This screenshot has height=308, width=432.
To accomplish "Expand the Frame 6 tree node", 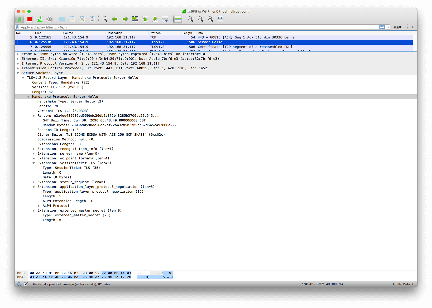I will 18,54.
